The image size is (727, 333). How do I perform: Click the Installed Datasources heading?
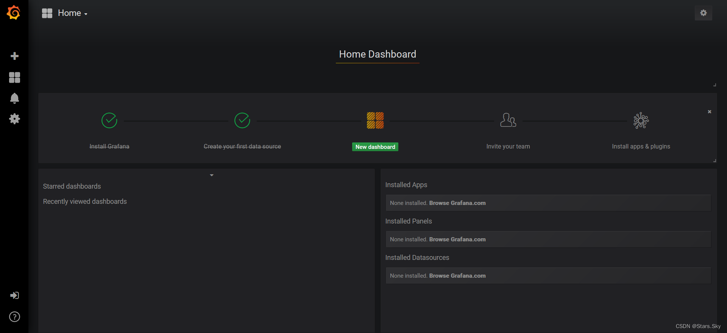click(x=417, y=258)
